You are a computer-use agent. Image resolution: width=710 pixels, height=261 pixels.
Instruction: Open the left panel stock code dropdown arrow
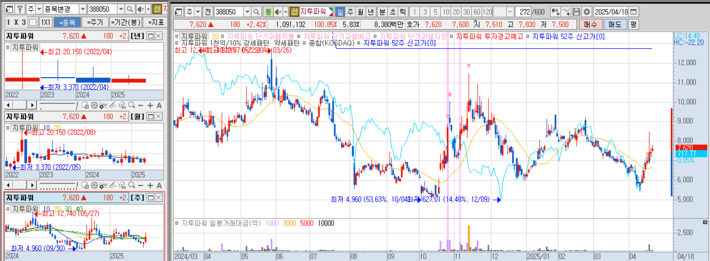121,9
